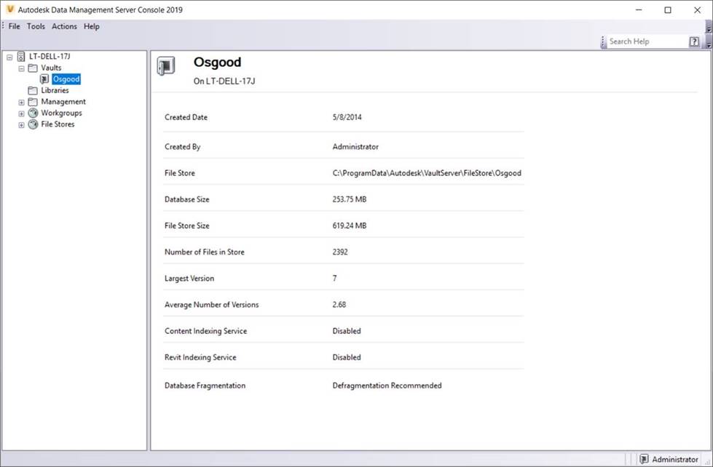
Task: Click into the Search Help field
Action: coord(647,41)
